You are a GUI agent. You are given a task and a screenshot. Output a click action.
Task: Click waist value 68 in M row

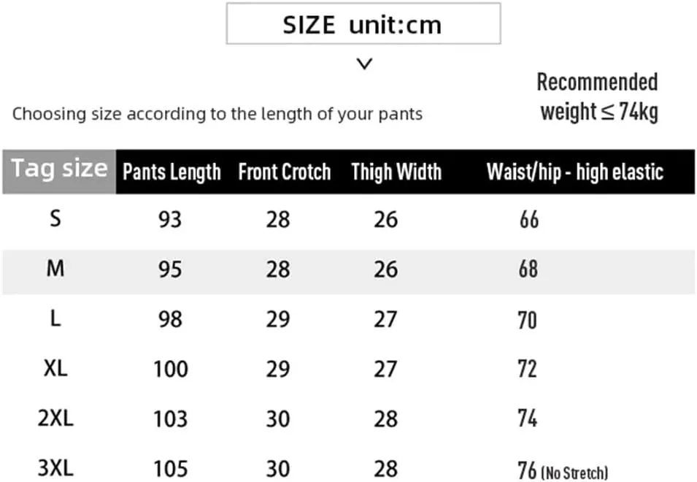528,269
